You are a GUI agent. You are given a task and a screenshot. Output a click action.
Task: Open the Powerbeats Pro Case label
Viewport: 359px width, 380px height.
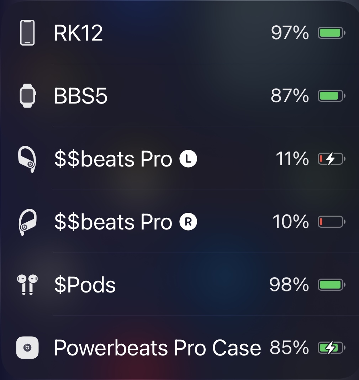click(158, 348)
